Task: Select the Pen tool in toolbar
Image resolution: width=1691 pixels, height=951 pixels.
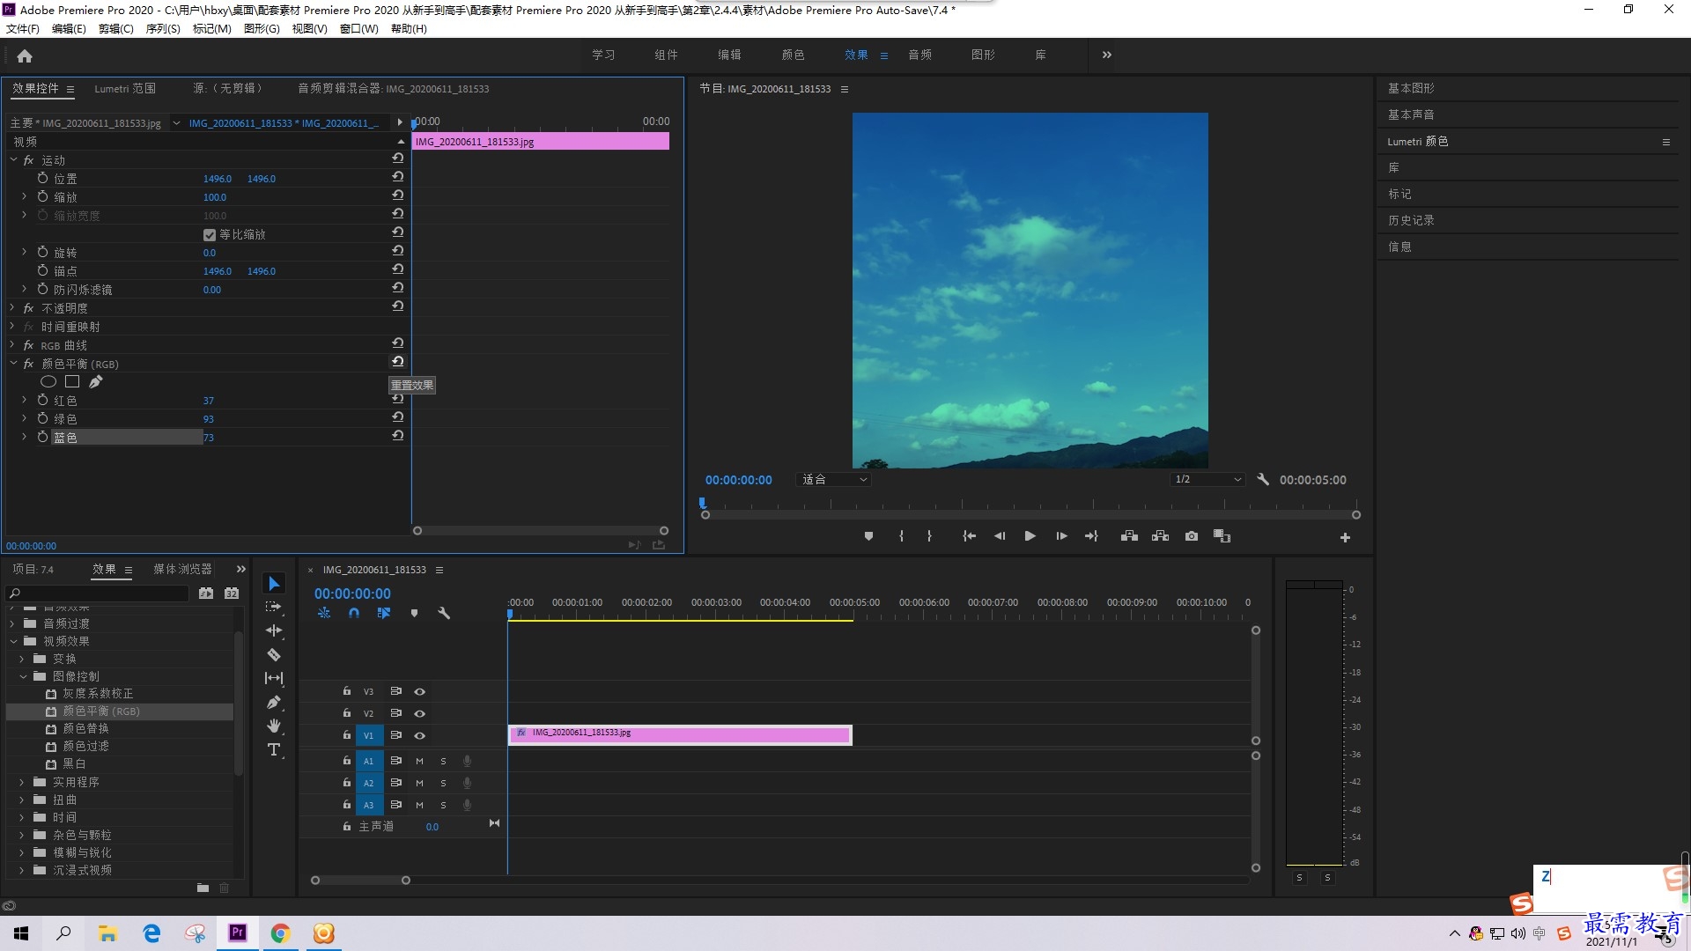Action: [x=274, y=702]
